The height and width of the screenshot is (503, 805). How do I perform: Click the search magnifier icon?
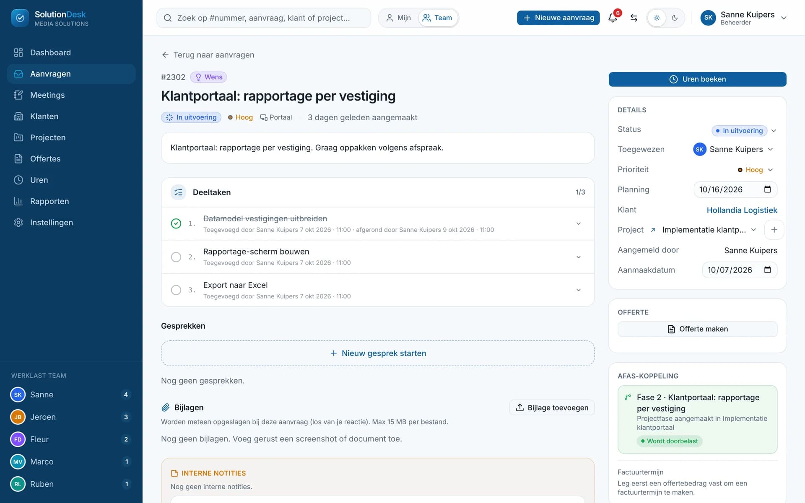point(167,18)
